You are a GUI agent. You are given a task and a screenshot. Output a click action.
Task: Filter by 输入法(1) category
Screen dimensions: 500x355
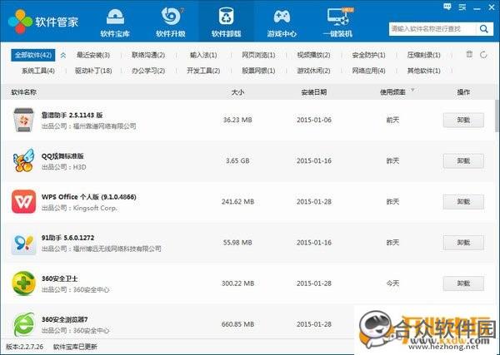click(x=203, y=55)
